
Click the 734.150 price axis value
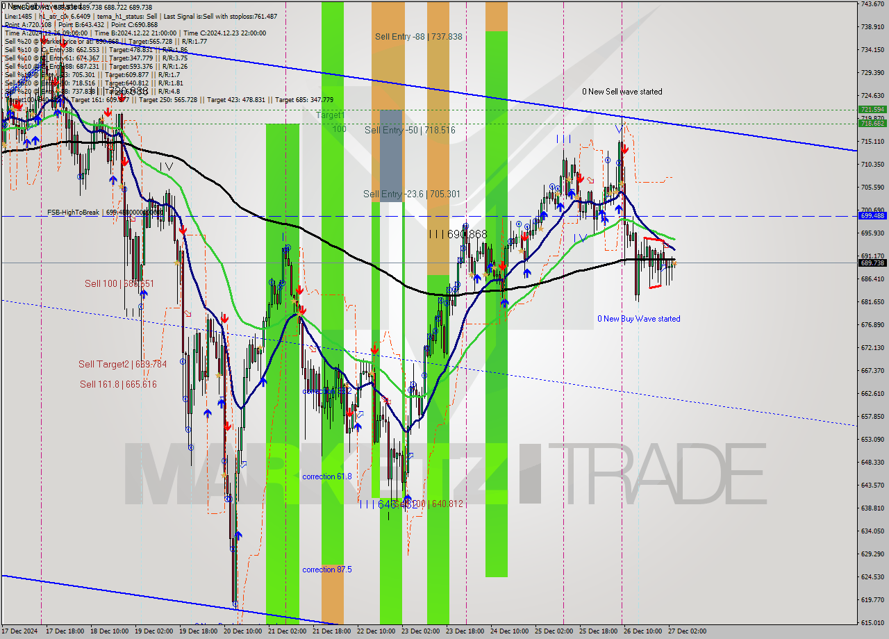click(x=872, y=50)
